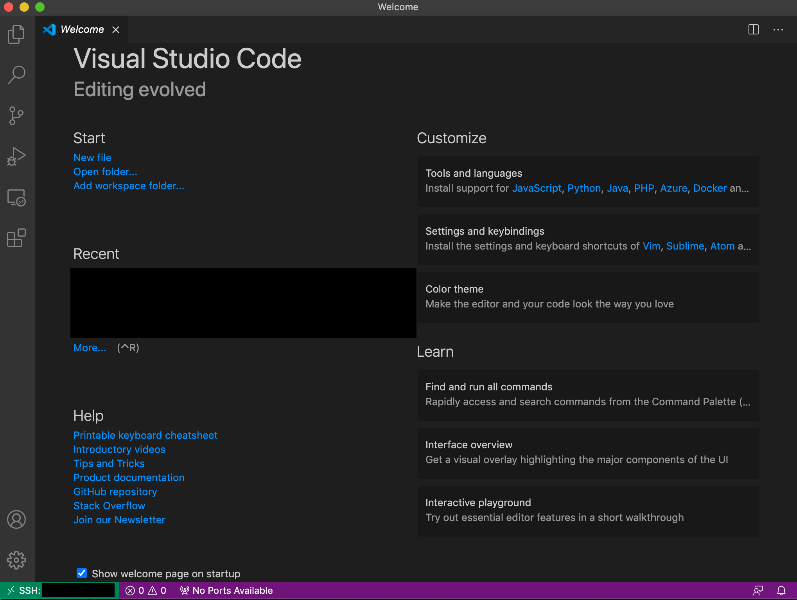Viewport: 797px width, 600px height.
Task: Open the editor More Actions ellipsis
Action: [778, 29]
